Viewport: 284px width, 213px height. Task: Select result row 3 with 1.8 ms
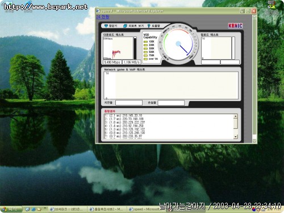(125, 123)
